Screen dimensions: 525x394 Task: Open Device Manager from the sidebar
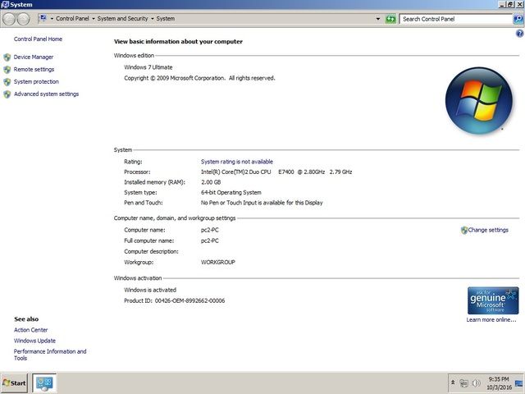[34, 57]
